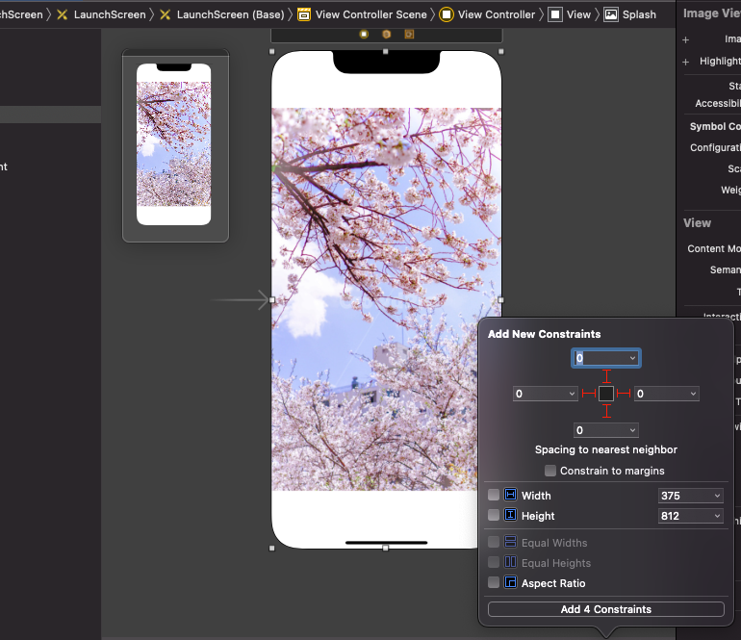This screenshot has width=741, height=640.
Task: Click the top-center resize handle of image view
Action: pyautogui.click(x=386, y=52)
